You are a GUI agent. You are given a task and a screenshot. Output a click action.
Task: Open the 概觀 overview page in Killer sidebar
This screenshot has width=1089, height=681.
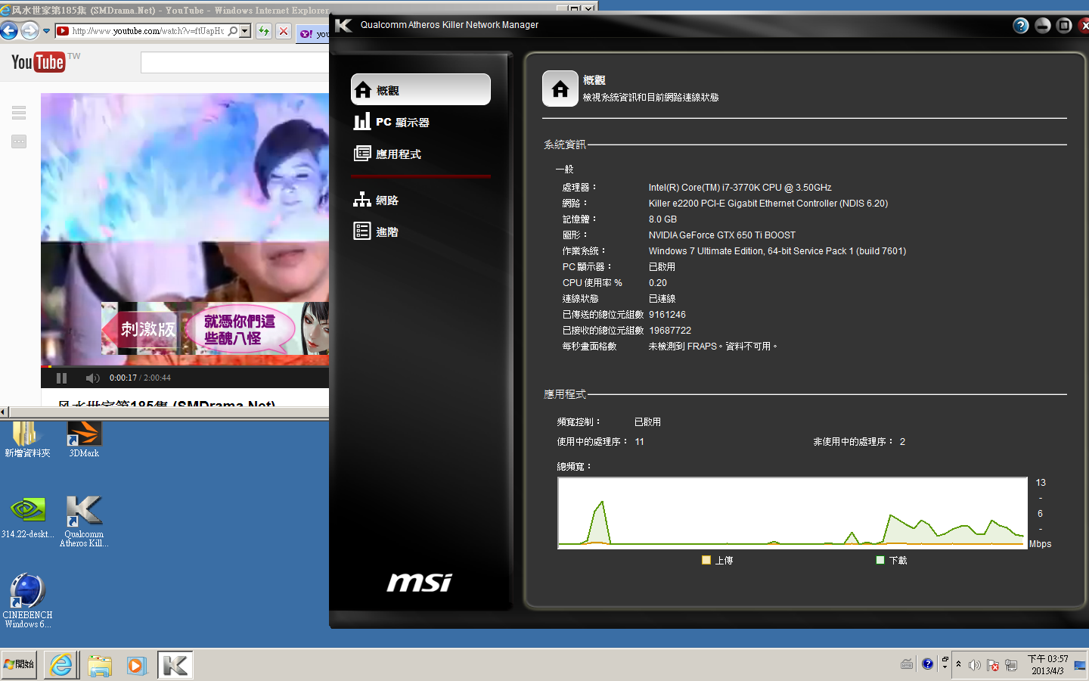pos(420,89)
